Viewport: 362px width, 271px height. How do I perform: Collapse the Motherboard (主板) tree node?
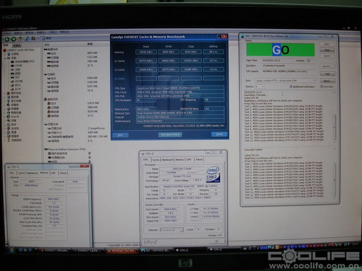coord(6,58)
